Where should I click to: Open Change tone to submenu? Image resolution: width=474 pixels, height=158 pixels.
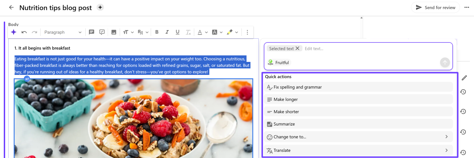(x=358, y=136)
